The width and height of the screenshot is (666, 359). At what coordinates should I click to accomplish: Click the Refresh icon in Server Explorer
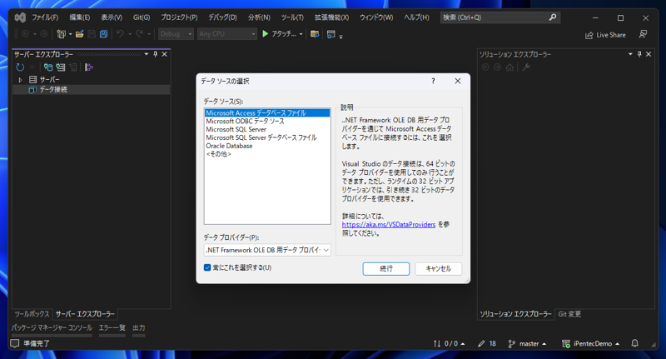20,67
